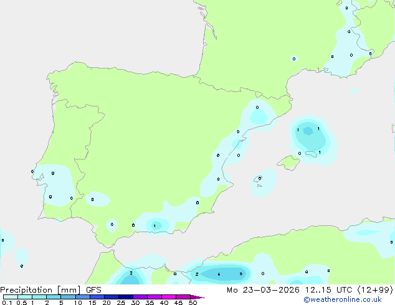This screenshot has height=305, width=395.
Task: Click the 35–40 mm violet legend swatch
Action: 155,297
